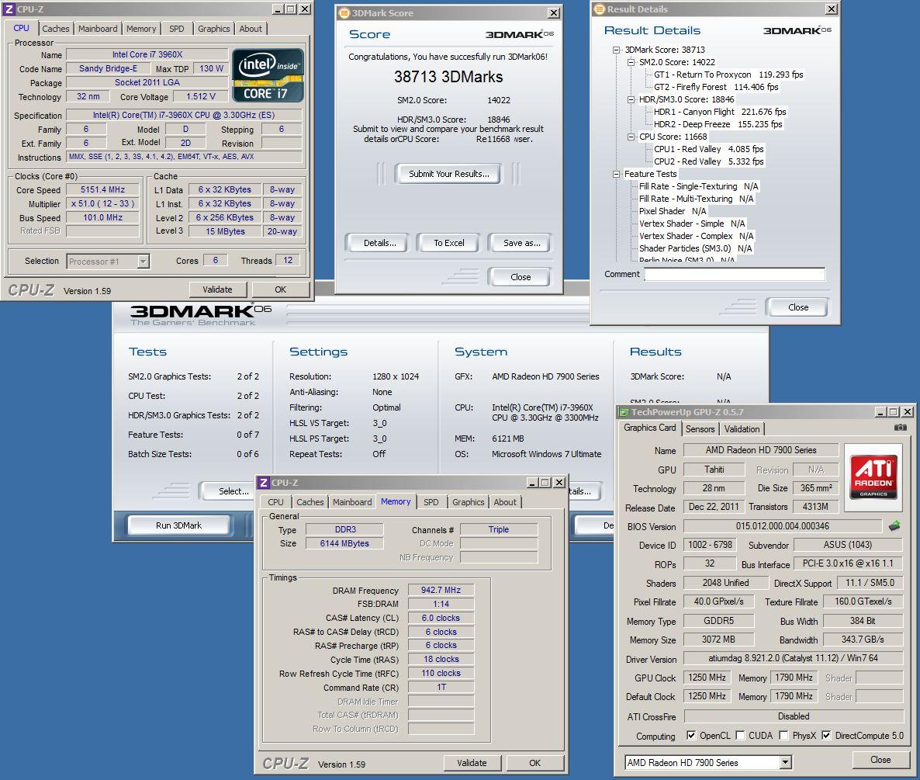Open the Processor #1 selection dropdown
This screenshot has width=920, height=780.
click(144, 262)
